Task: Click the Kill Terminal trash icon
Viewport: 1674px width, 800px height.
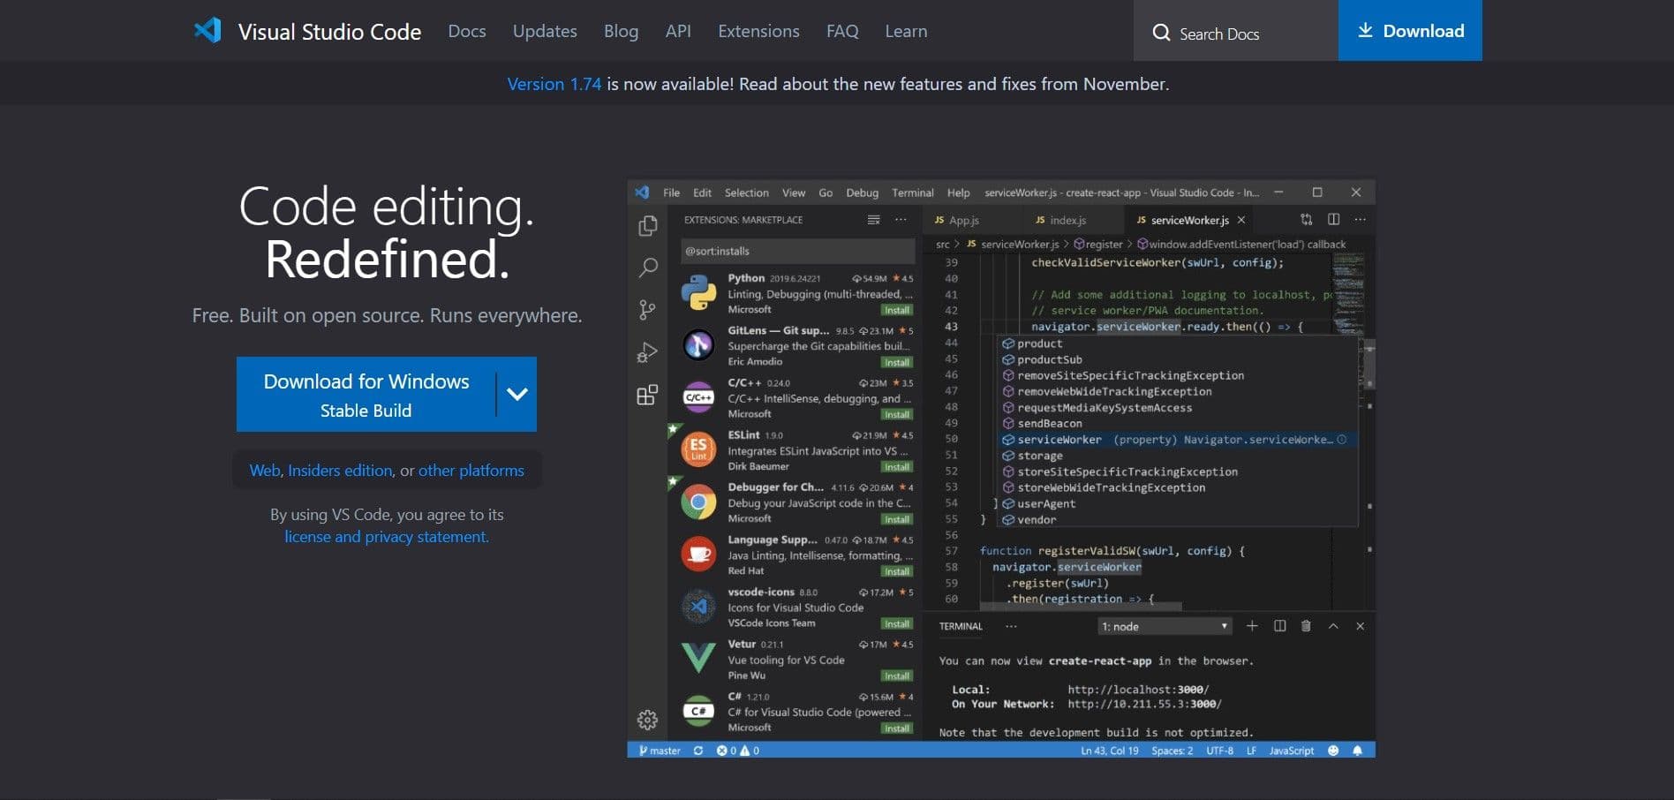Action: (1306, 625)
